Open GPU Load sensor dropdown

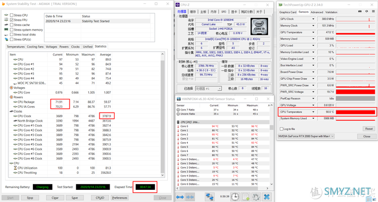[314, 46]
